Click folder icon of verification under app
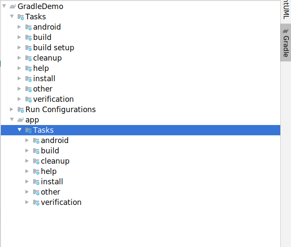 coord(36,202)
